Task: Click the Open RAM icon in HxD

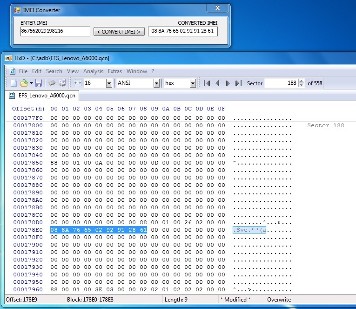Action: [52, 83]
